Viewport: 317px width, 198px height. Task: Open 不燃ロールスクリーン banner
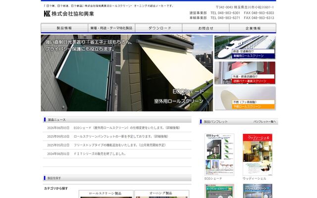(x=245, y=98)
